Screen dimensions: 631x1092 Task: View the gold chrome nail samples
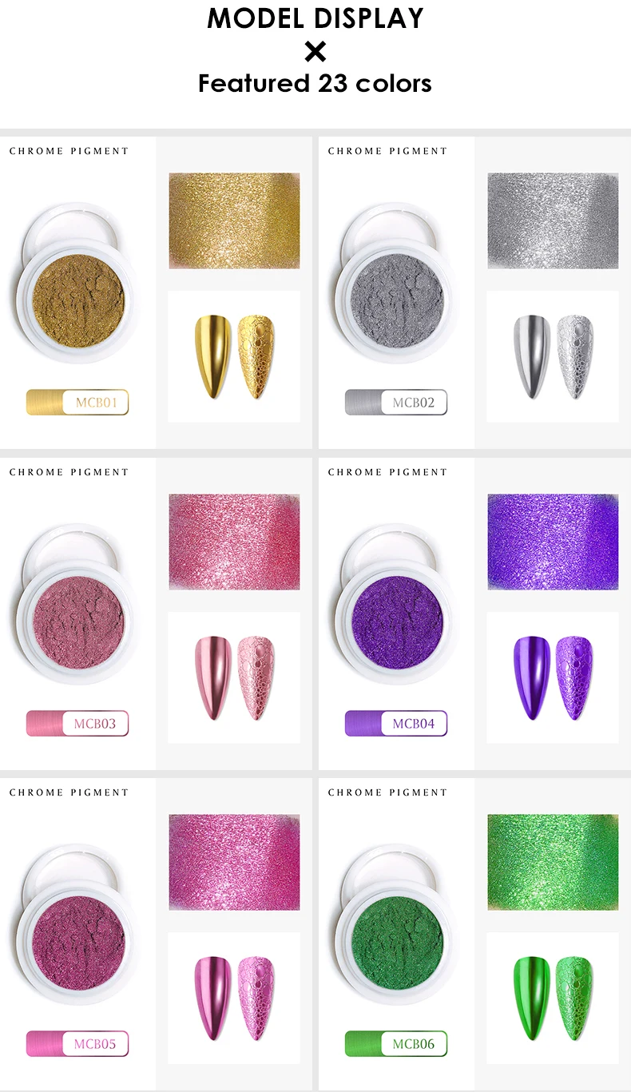pyautogui.click(x=234, y=356)
